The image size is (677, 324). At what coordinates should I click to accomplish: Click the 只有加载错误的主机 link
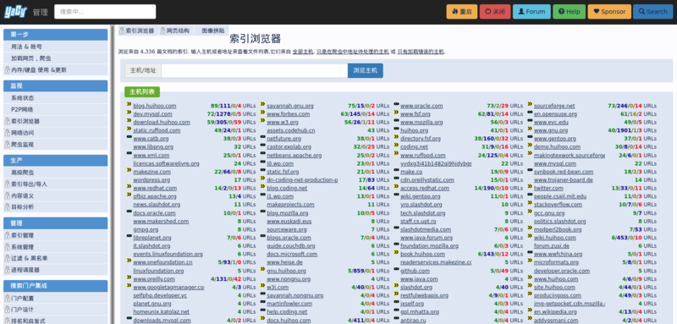click(x=421, y=52)
